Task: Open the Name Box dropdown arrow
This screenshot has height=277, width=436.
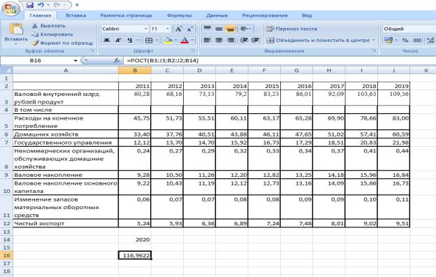Action: pyautogui.click(x=75, y=60)
